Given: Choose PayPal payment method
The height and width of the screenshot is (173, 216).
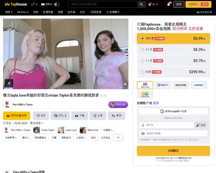Looking at the screenshot, I should tap(163, 85).
